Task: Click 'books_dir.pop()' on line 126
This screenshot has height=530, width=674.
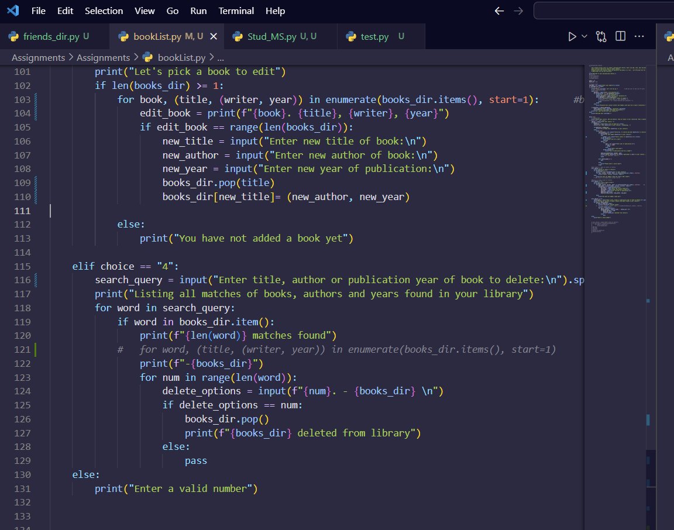Action: pos(227,419)
